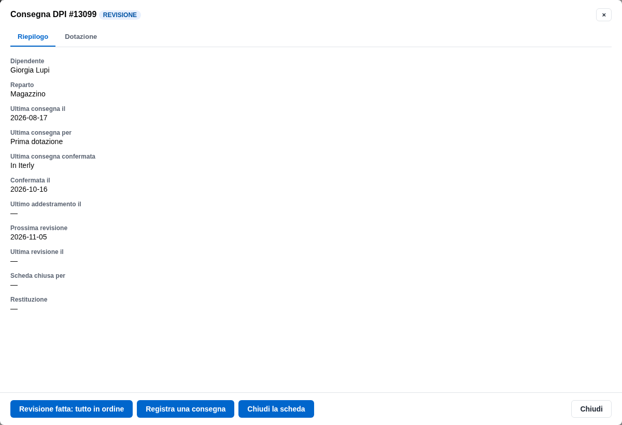Click the 'Prima dotazione' value

[x=36, y=141]
